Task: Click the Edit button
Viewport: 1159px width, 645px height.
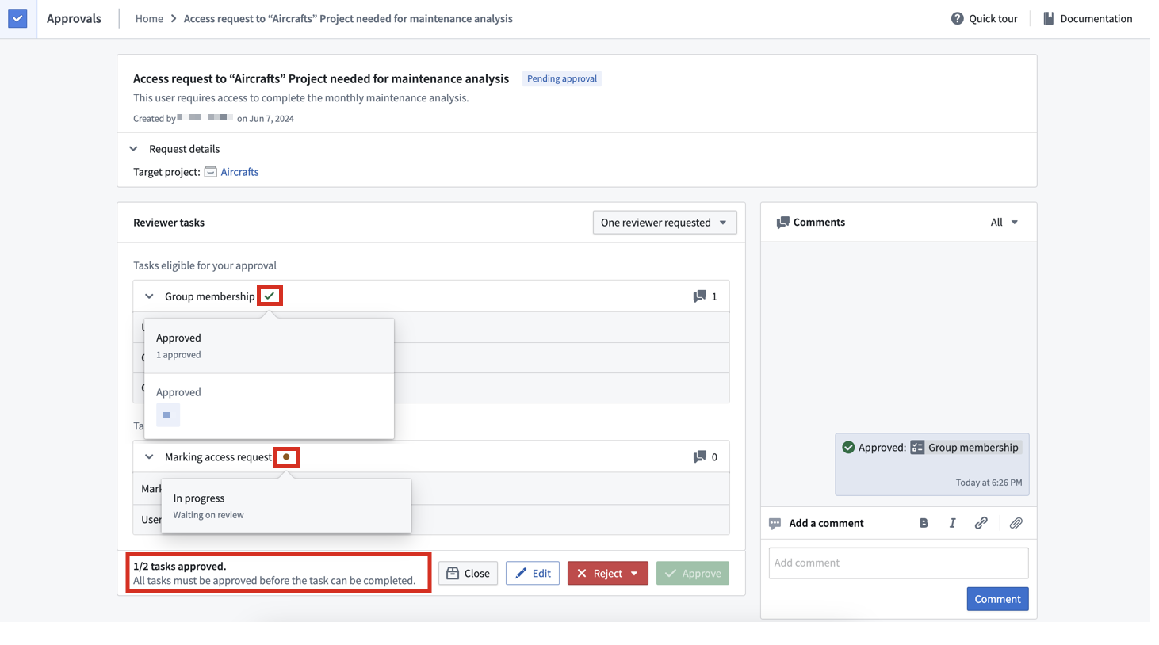Action: tap(533, 573)
